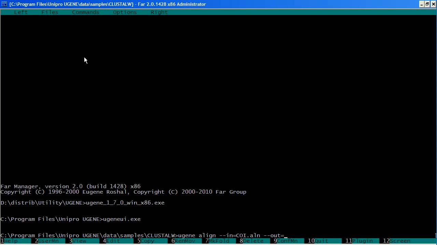Viewport: 437px width, 245px height.
Task: Click the command line with ugene align
Action: click(x=144, y=235)
